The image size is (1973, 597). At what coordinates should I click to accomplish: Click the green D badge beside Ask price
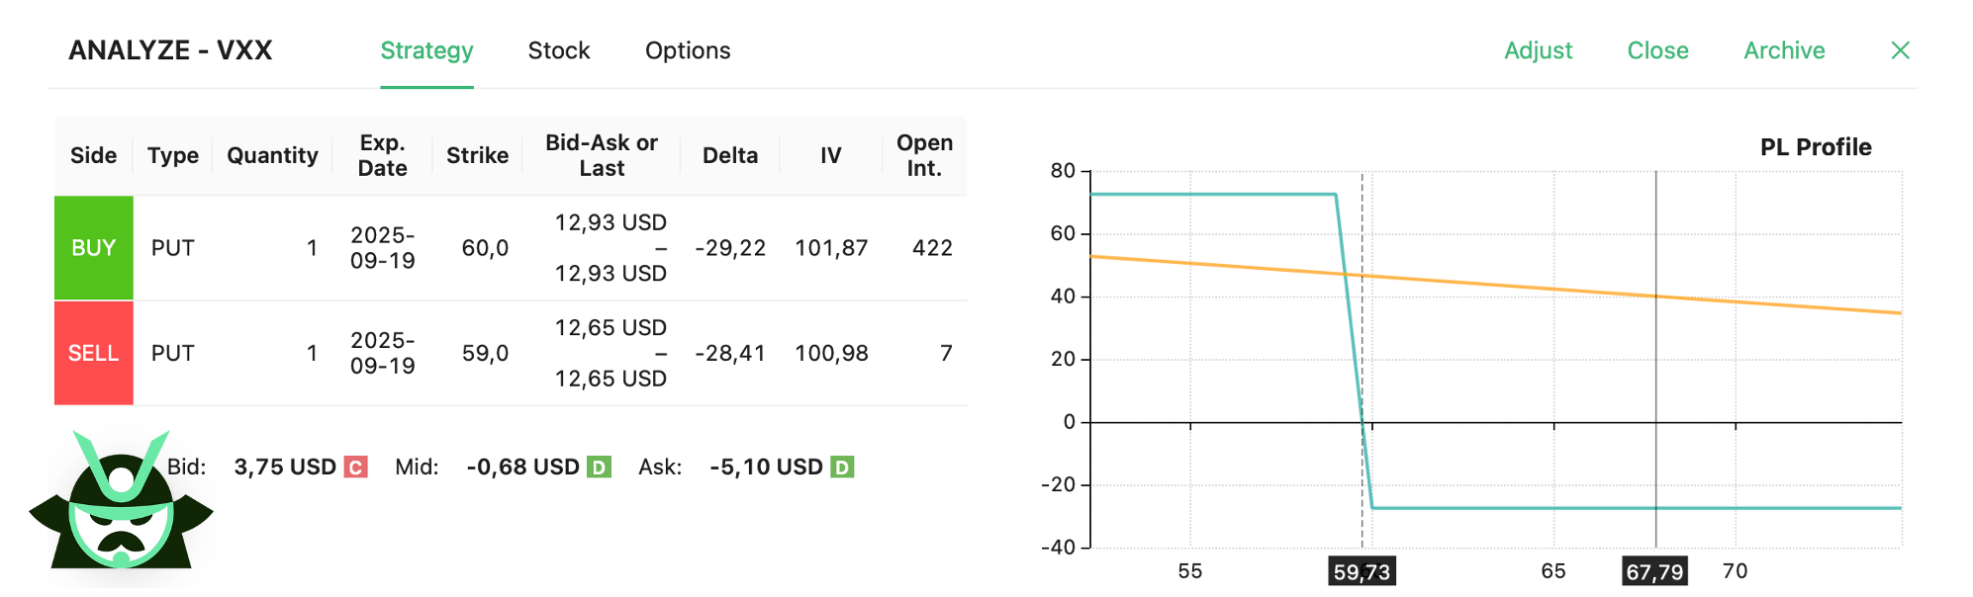[842, 467]
